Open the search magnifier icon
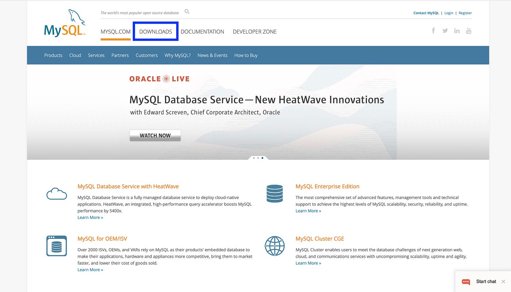511x292 pixels. pos(187,12)
